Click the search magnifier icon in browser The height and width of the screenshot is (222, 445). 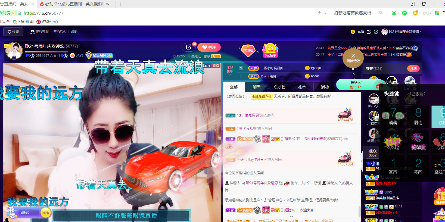coord(381,13)
